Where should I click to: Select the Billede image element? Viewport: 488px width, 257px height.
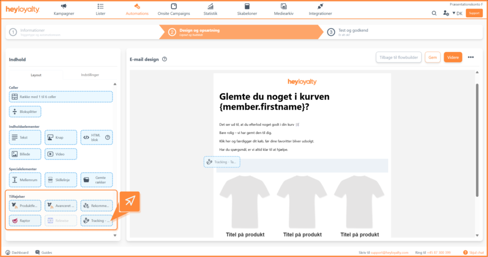point(25,154)
